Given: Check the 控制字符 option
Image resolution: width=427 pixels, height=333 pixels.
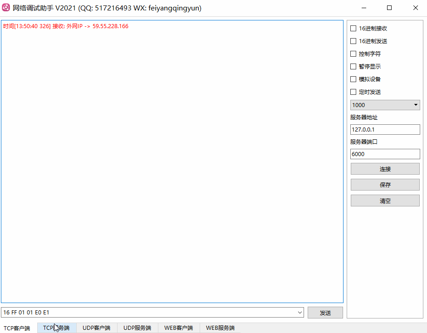Looking at the screenshot, I should [353, 54].
